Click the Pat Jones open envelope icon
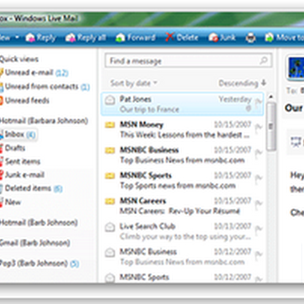 pyautogui.click(x=110, y=100)
